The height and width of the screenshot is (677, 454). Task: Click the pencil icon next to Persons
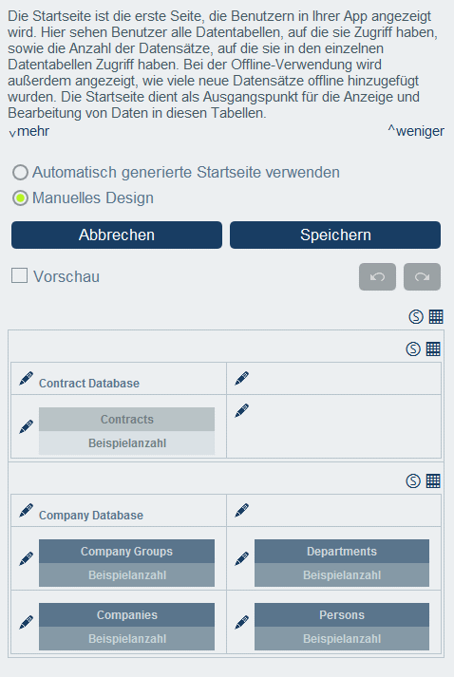(241, 622)
